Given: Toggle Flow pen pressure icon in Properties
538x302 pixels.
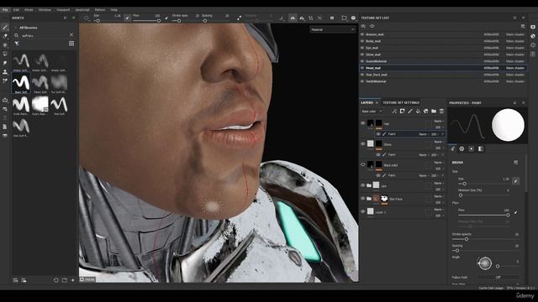Looking at the screenshot, I should point(515,212).
